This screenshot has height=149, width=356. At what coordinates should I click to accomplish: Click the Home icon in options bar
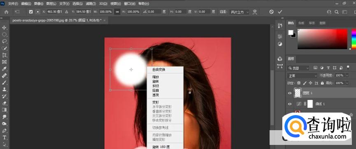(6, 12)
